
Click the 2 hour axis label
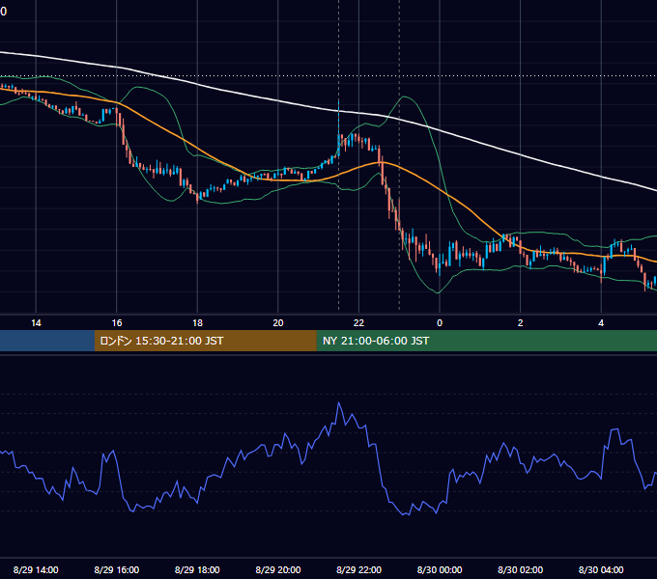[x=521, y=323]
